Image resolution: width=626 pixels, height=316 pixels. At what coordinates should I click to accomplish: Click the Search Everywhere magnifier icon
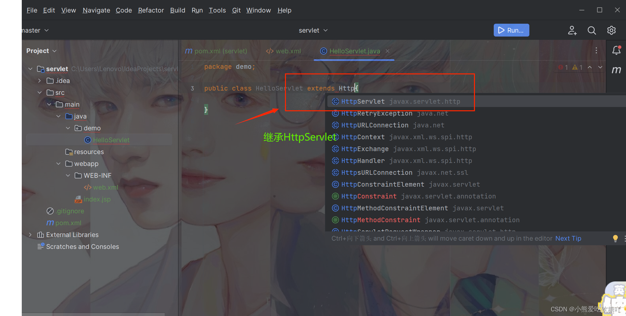[x=592, y=30]
